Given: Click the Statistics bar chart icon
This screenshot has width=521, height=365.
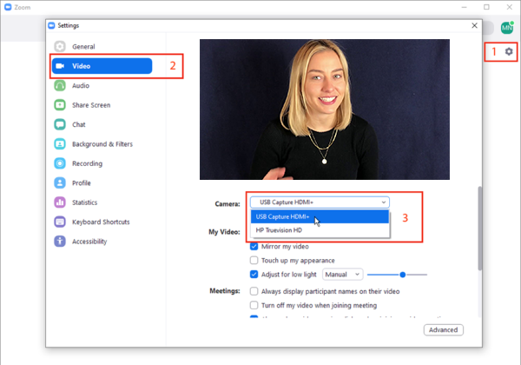Looking at the screenshot, I should pos(60,202).
